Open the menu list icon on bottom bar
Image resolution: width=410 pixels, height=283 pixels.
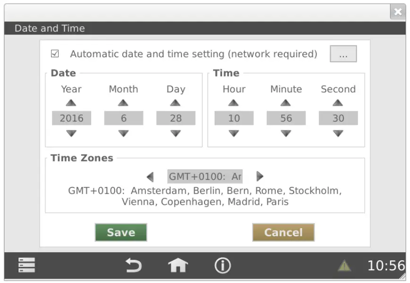click(26, 265)
